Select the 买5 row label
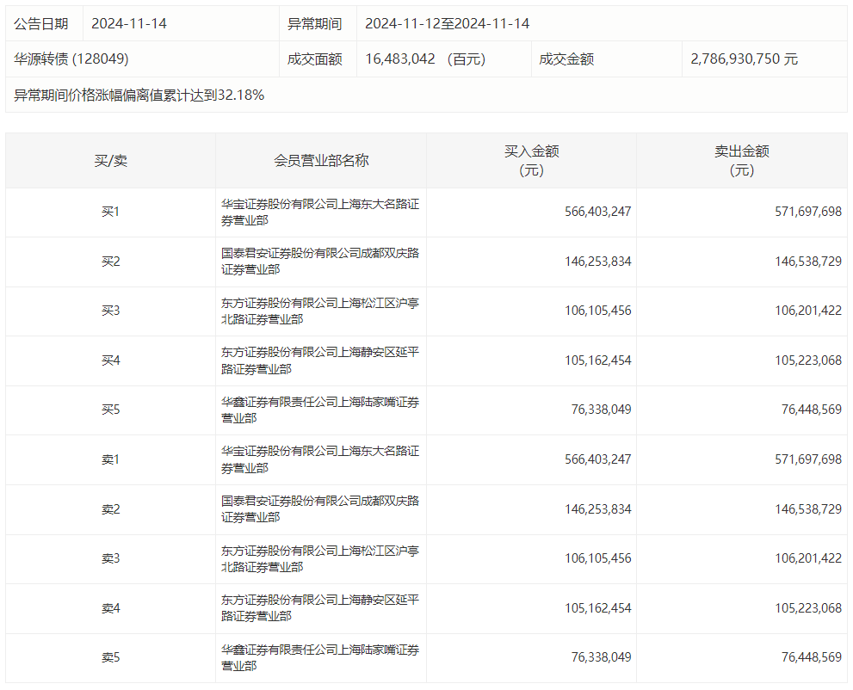 pyautogui.click(x=110, y=410)
